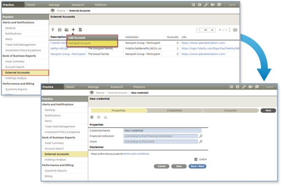Select Add ByAll Account from the Add Account menu
The height and width of the screenshot is (189, 281).
click(x=92, y=43)
